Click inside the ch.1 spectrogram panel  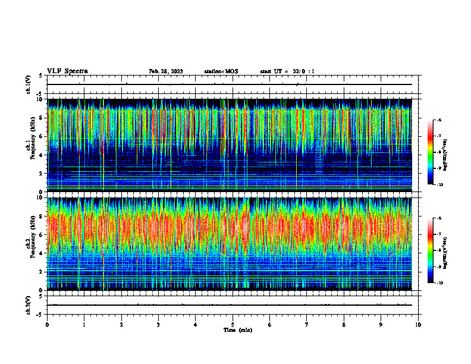click(x=230, y=145)
